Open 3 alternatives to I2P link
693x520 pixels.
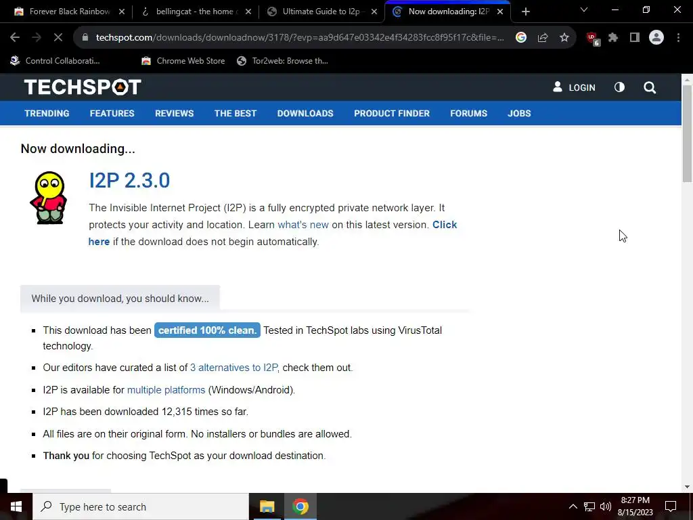[233, 368]
